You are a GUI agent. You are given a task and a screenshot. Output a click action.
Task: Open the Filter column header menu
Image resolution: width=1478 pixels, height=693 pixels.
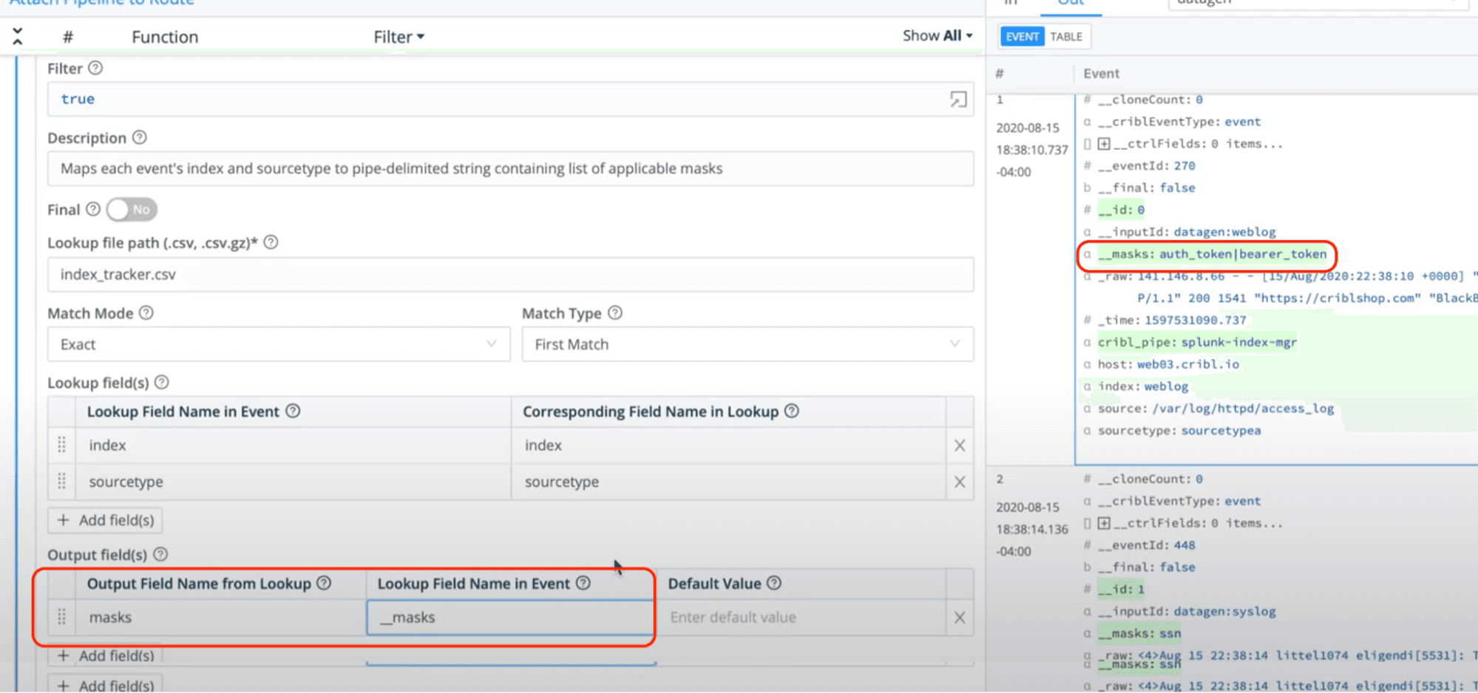(399, 37)
